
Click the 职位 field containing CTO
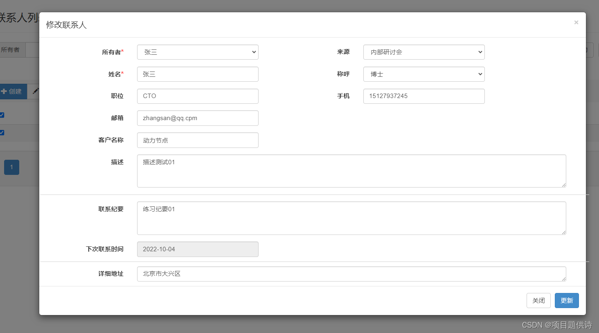point(198,96)
